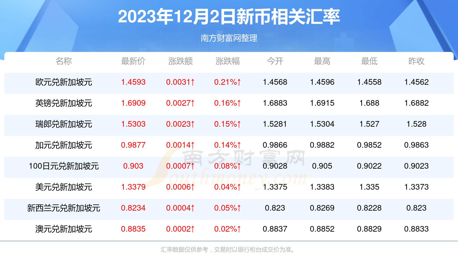The image size is (458, 269).
Task: Click the high value 0.8269
Action: 322,208
